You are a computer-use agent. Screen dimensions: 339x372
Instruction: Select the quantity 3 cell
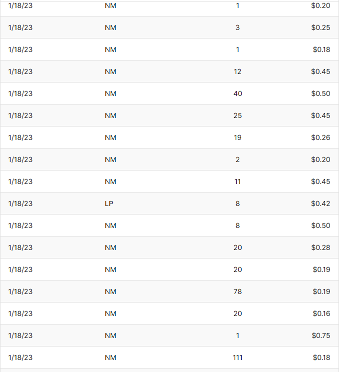[x=238, y=27]
